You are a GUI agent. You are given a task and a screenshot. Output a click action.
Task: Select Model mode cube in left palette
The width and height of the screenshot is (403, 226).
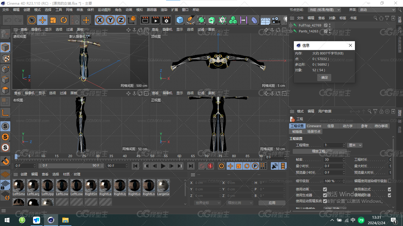pyautogui.click(x=5, y=47)
